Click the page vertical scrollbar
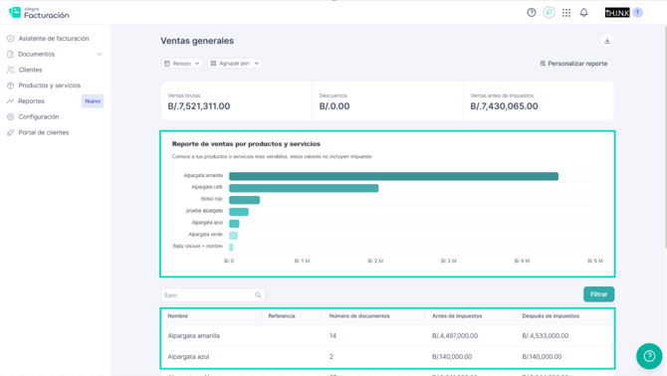This screenshot has height=376, width=667. point(665,136)
